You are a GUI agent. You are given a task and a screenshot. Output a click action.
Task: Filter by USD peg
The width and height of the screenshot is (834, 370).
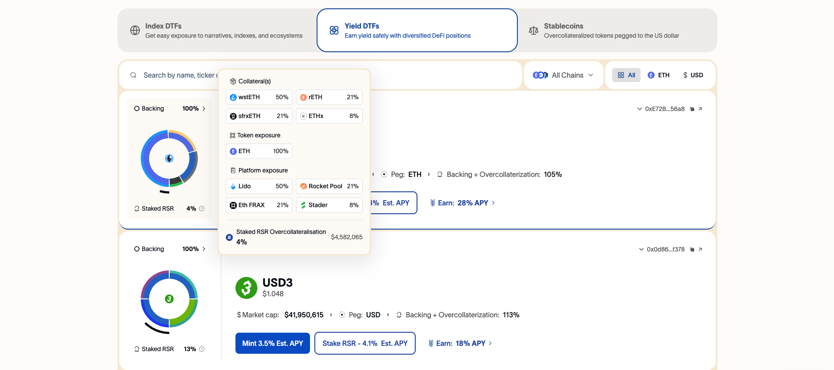[693, 75]
